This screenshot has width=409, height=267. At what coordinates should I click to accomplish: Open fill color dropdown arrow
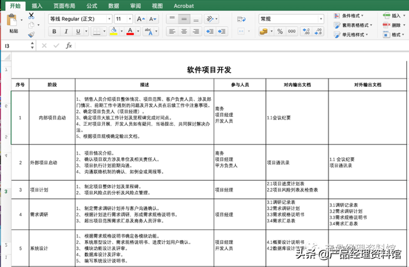tap(121, 31)
